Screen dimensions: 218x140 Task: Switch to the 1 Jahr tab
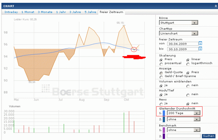click(61, 12)
